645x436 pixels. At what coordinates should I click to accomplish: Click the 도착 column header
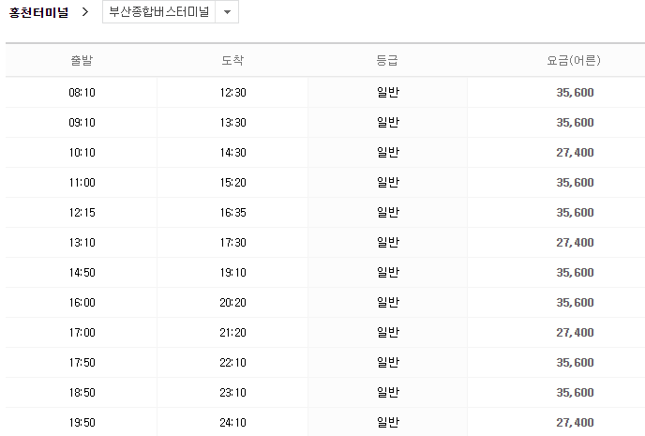coord(233,61)
